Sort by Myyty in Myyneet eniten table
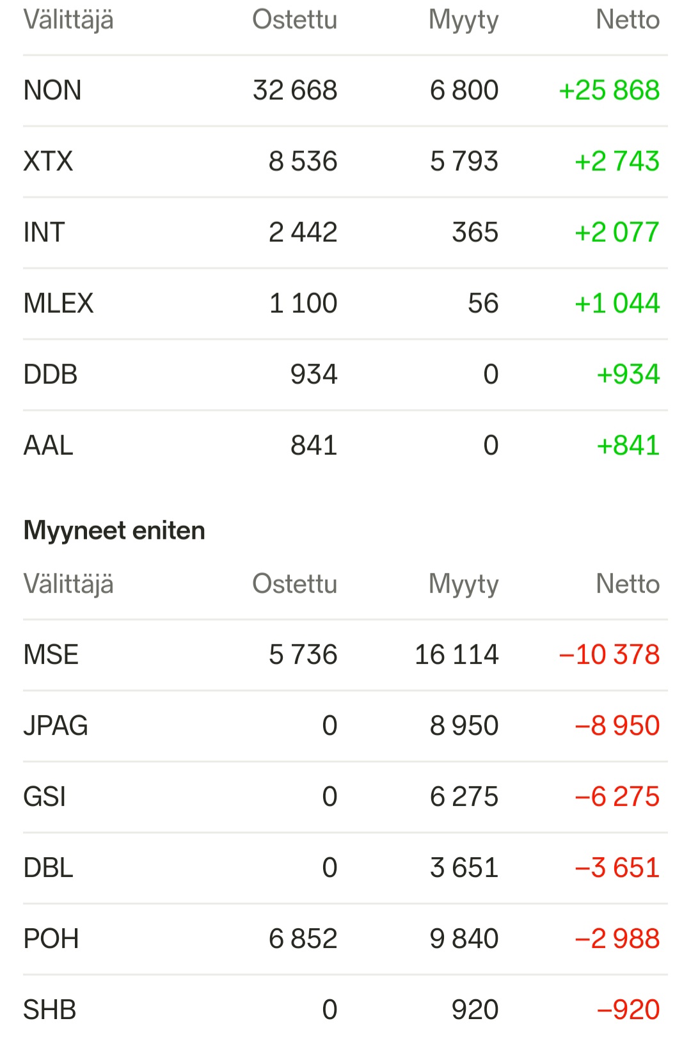The height and width of the screenshot is (1053, 691). coord(463,583)
